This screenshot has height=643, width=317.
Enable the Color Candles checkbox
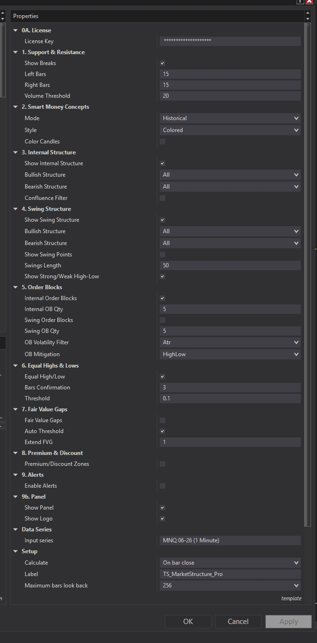[163, 142]
